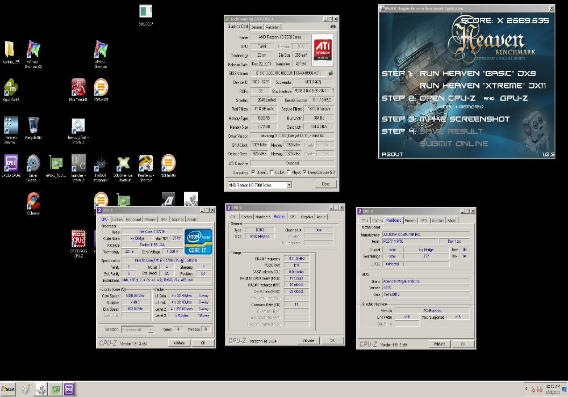Launch the AquaMark3 desktop icon
The height and width of the screenshot is (397, 568).
coord(10,90)
